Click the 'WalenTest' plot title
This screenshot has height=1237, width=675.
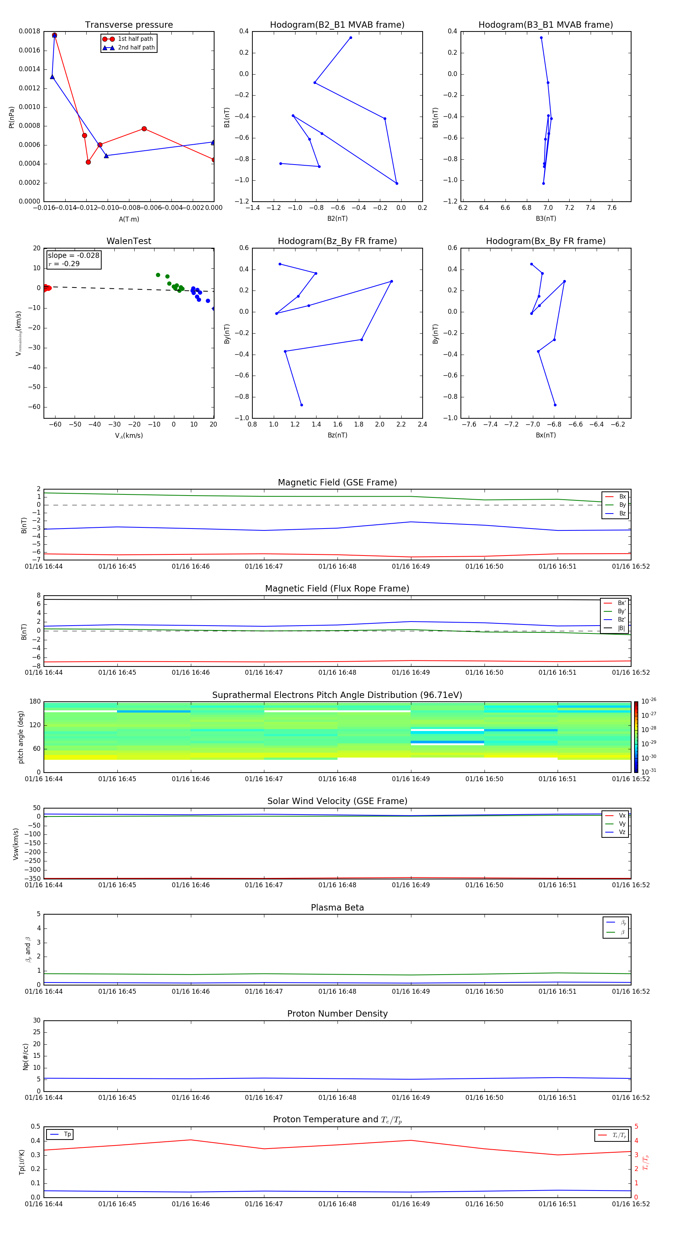[x=129, y=241]
